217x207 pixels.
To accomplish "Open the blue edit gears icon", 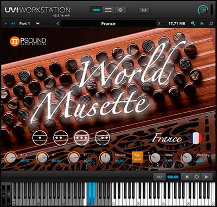I will 193,23.
